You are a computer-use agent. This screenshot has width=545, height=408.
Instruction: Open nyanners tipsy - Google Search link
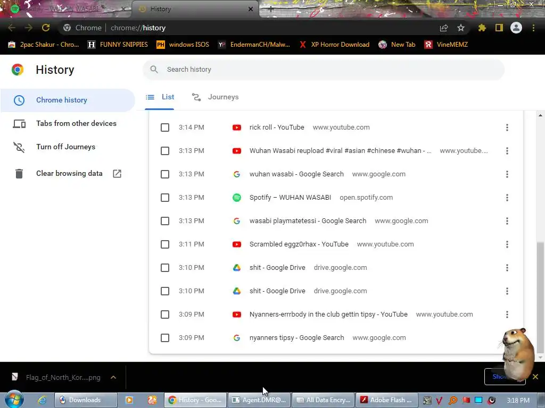pos(297,337)
